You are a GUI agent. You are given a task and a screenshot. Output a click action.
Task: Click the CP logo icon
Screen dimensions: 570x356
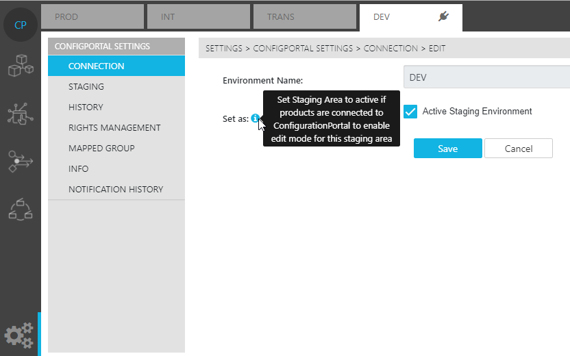point(21,25)
